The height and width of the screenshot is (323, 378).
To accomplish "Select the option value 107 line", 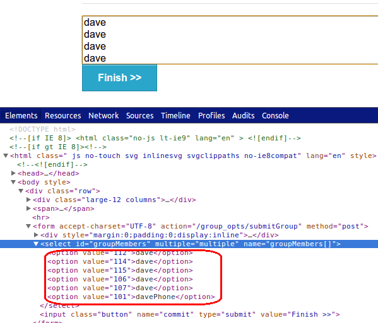I will coord(120,288).
